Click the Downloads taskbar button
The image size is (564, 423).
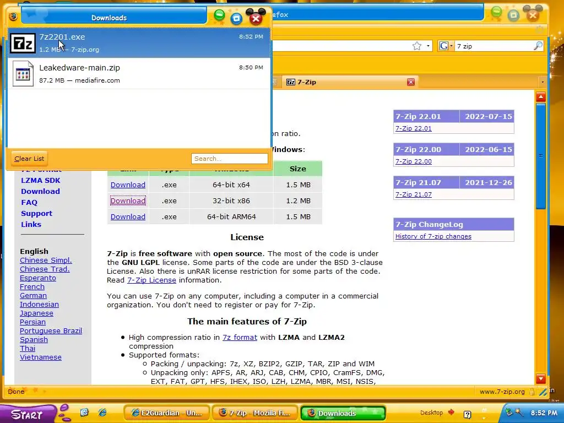point(343,413)
